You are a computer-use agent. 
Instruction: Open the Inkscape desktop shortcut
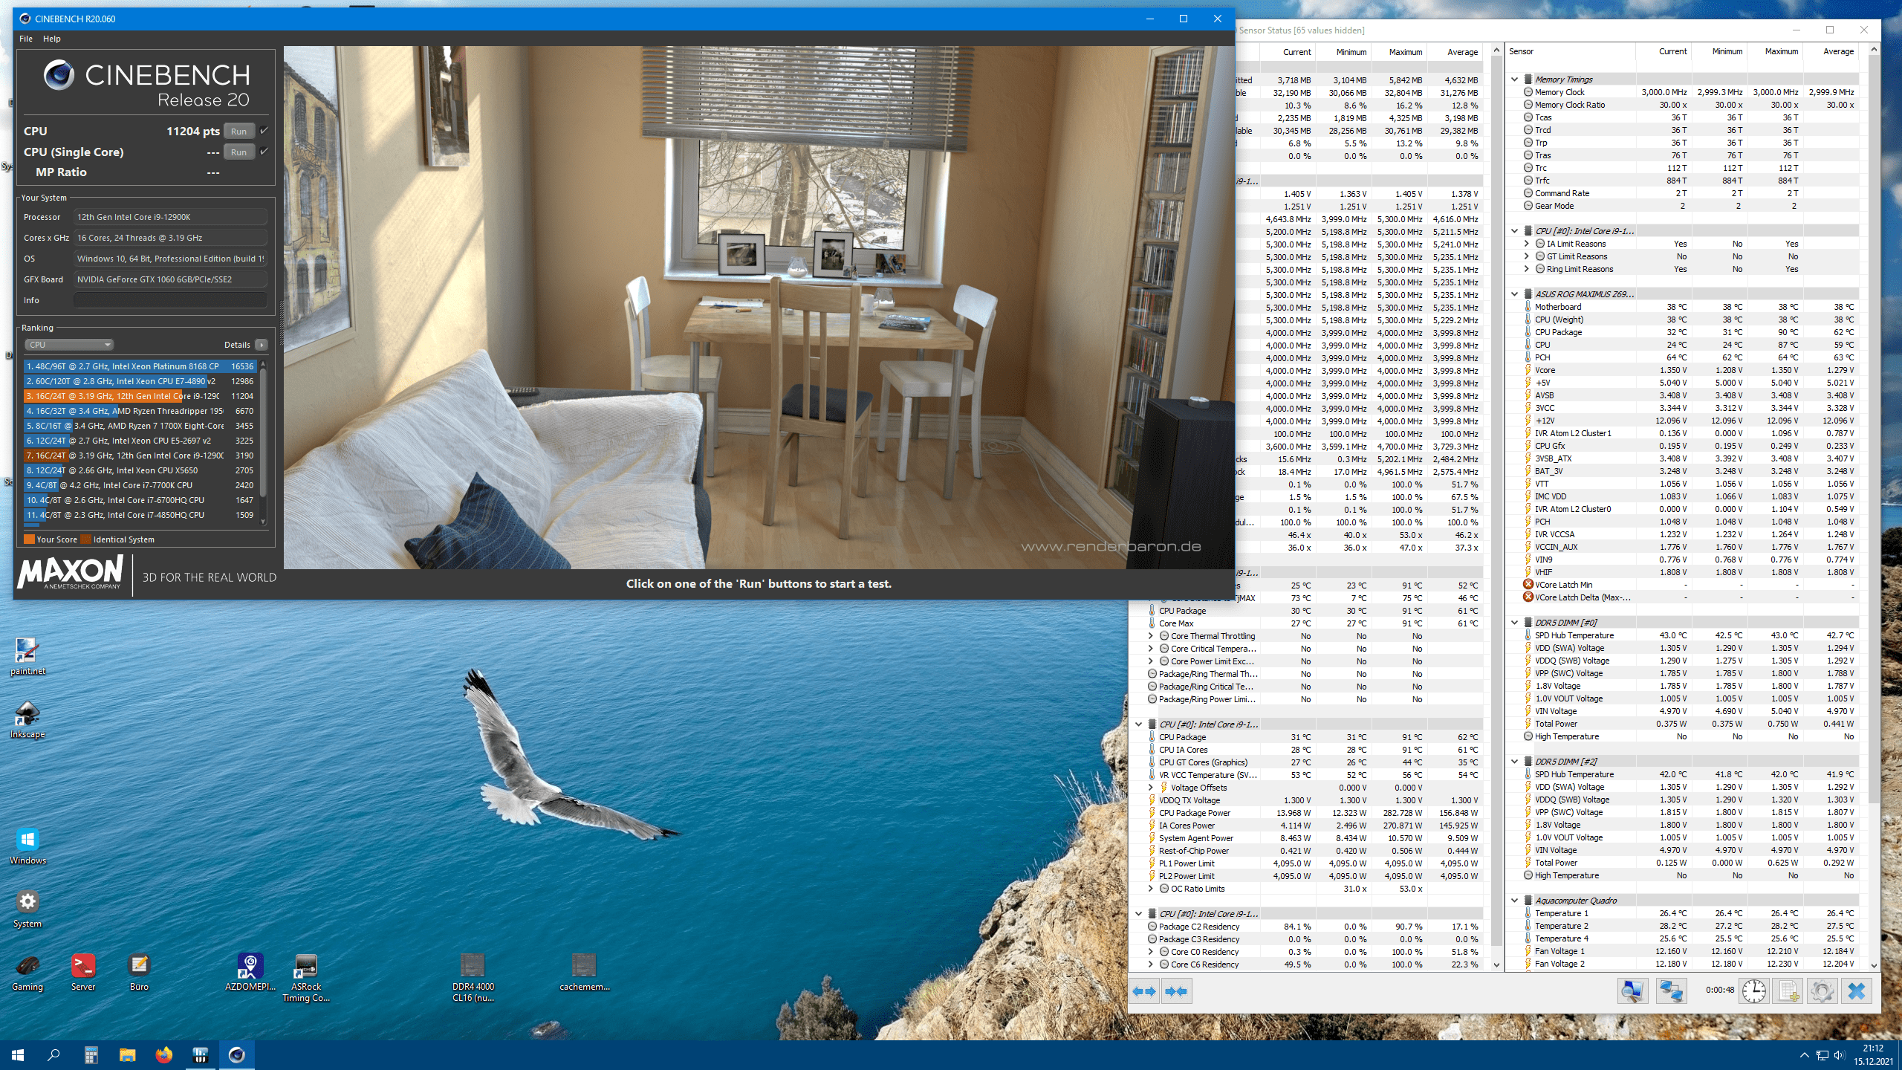click(x=27, y=719)
